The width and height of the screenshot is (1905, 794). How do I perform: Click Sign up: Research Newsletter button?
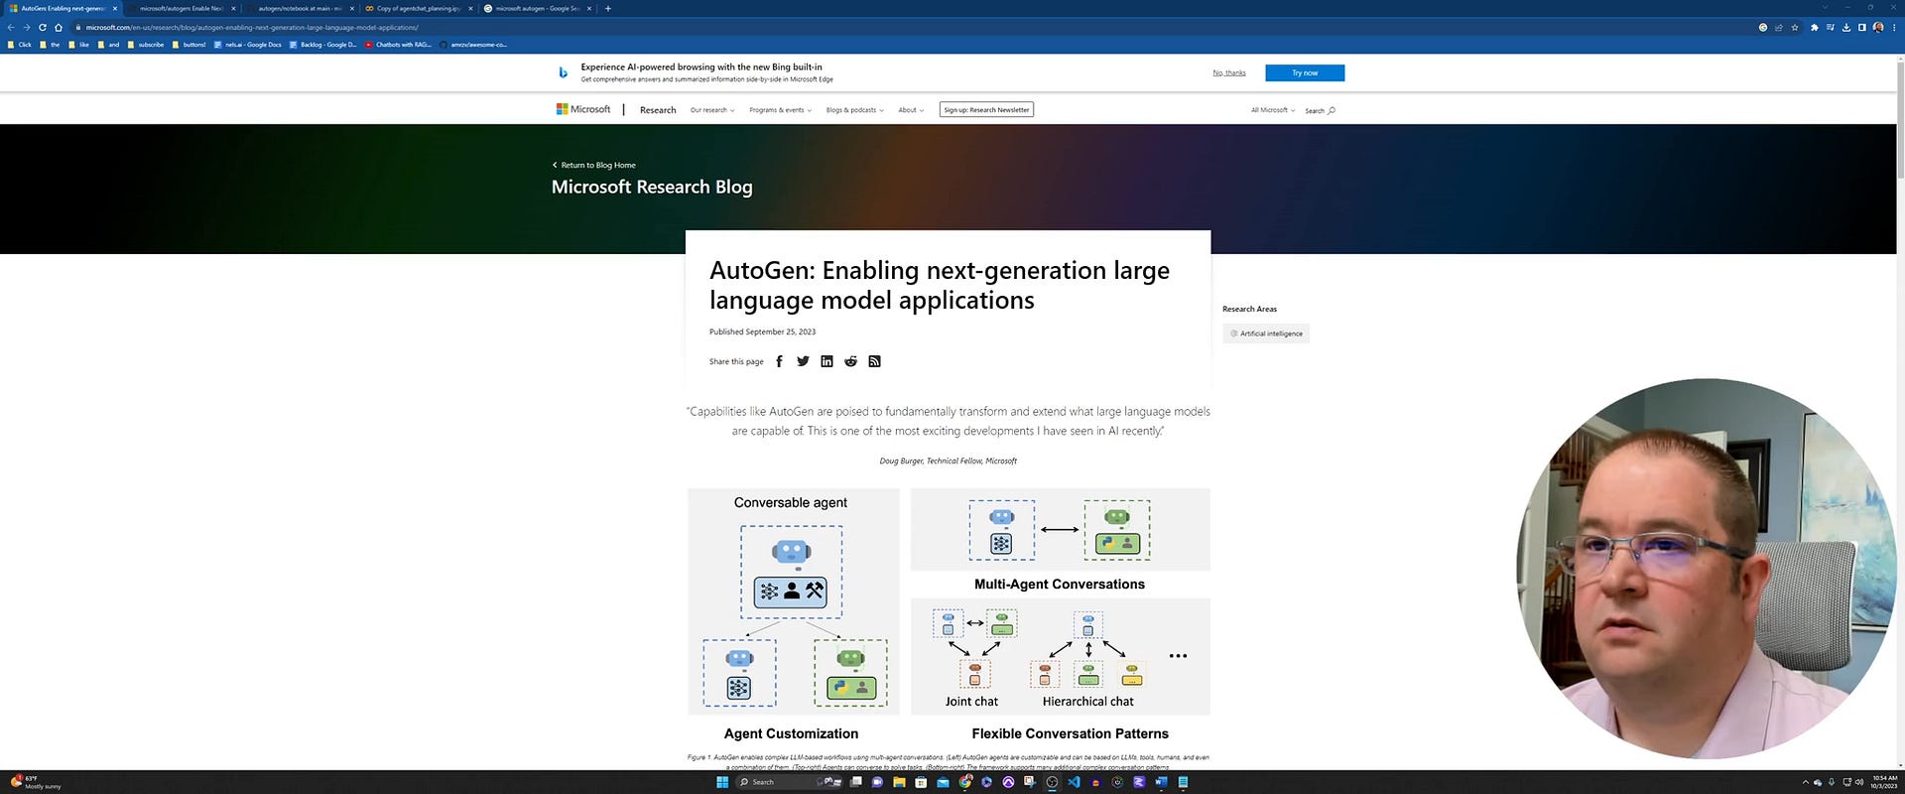point(986,110)
